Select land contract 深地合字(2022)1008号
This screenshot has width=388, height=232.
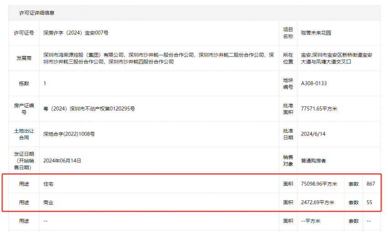[69, 134]
